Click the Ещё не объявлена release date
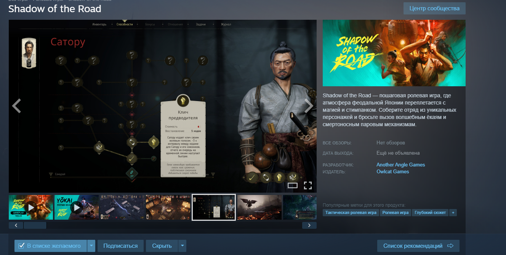The width and height of the screenshot is (506, 255). click(x=398, y=153)
